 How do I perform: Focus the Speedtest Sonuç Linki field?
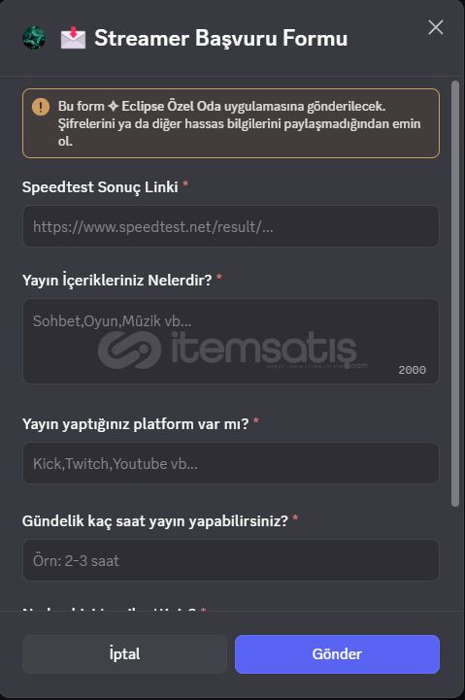231,226
